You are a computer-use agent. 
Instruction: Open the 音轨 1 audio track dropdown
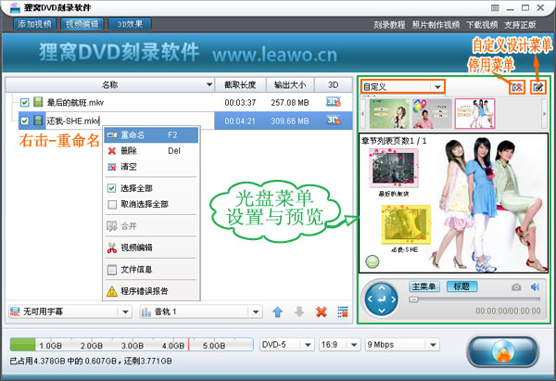click(256, 312)
